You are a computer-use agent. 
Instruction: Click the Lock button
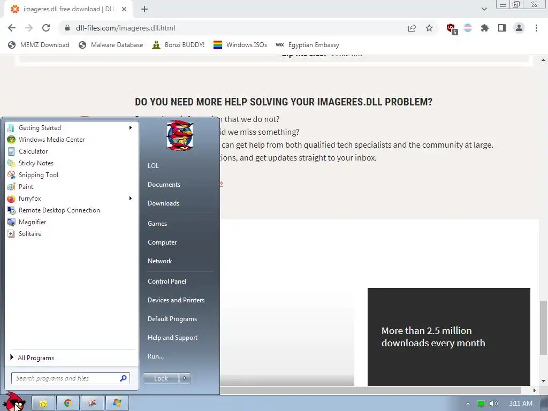(161, 378)
